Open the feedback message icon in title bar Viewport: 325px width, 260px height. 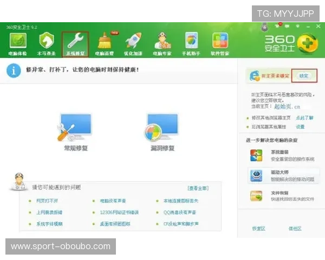coord(287,27)
